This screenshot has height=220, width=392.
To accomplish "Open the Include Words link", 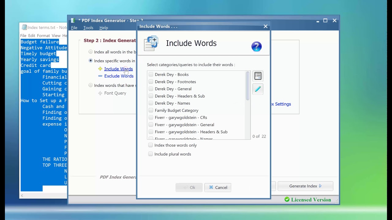I will pyautogui.click(x=119, y=69).
